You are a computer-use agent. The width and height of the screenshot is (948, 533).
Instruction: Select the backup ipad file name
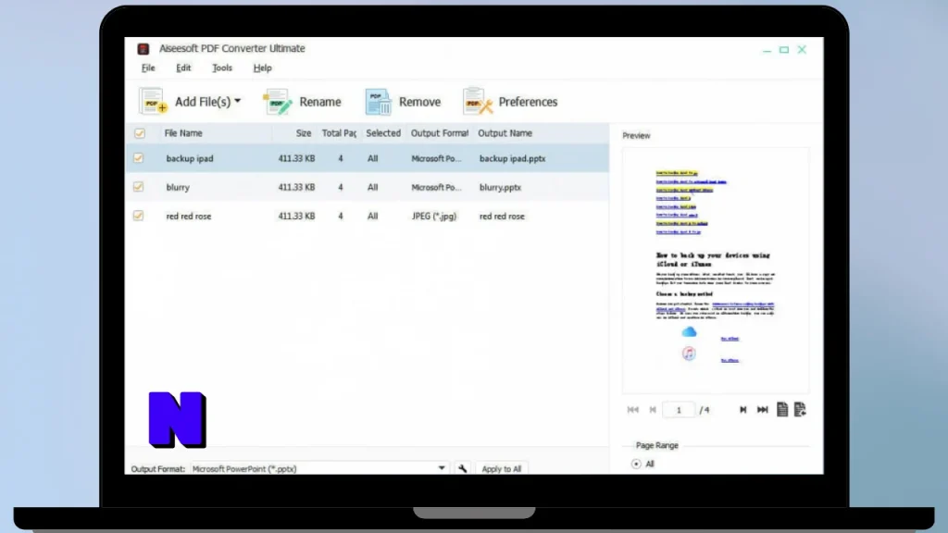click(x=190, y=158)
